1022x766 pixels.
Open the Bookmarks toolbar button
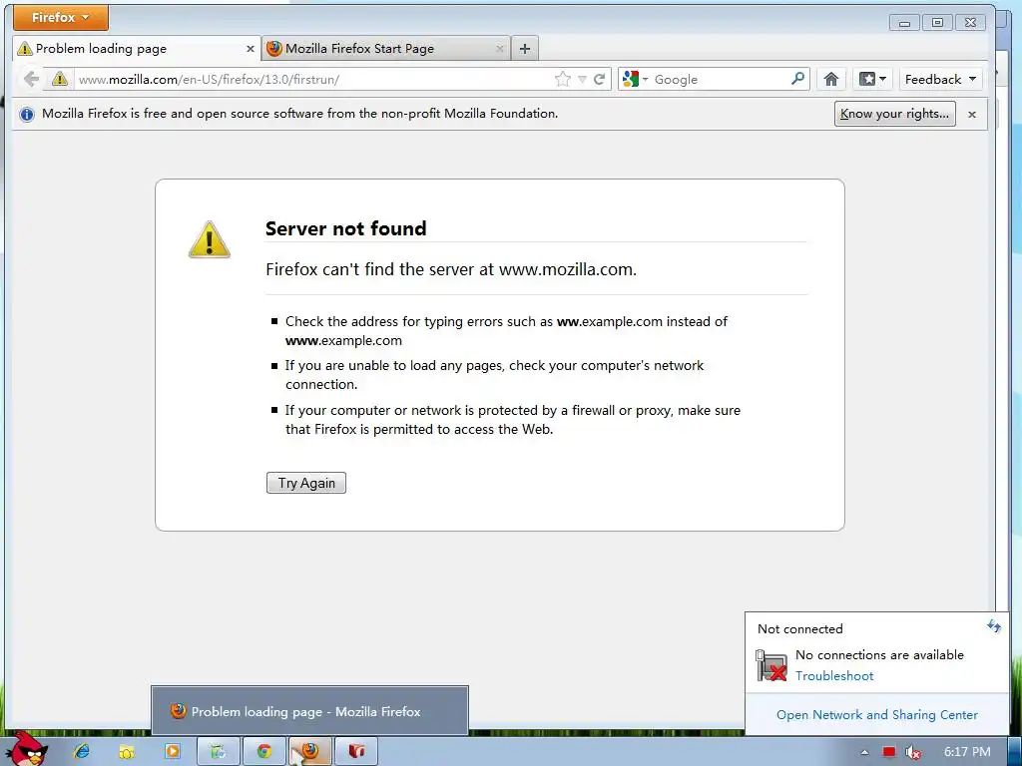coord(872,80)
